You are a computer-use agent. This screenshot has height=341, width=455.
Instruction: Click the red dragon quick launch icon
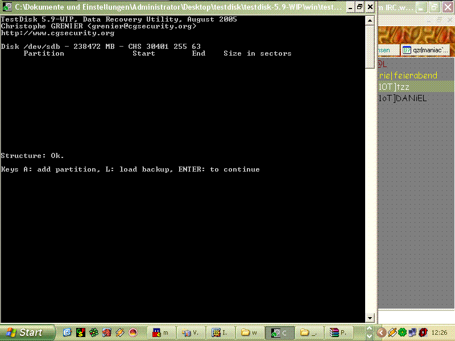[107, 332]
